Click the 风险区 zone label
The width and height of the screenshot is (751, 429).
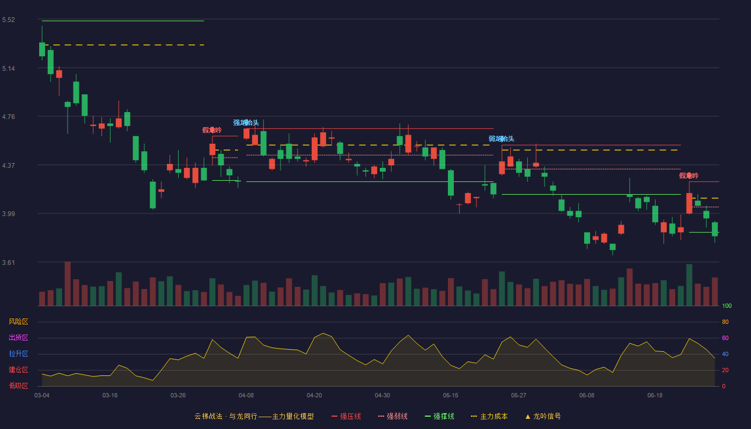(x=18, y=322)
